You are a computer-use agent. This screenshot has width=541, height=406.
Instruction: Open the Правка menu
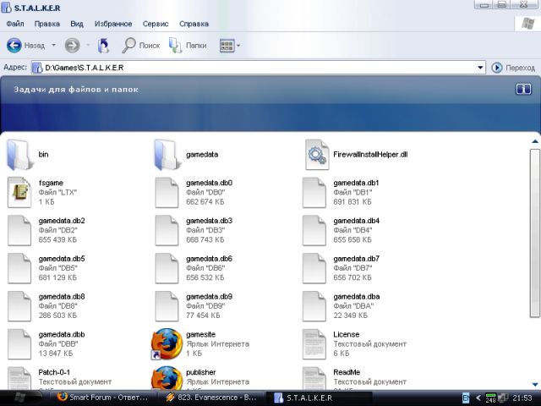coord(47,24)
